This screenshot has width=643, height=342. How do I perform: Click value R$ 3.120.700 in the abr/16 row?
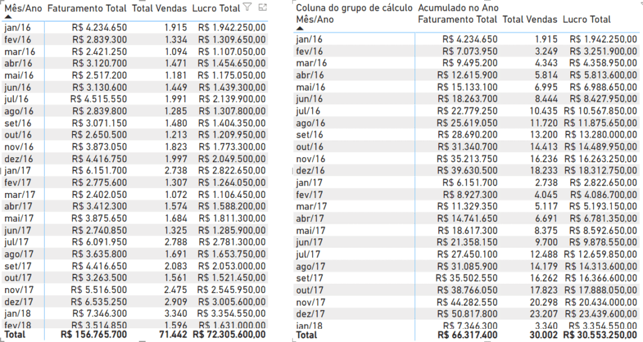pyautogui.click(x=99, y=63)
